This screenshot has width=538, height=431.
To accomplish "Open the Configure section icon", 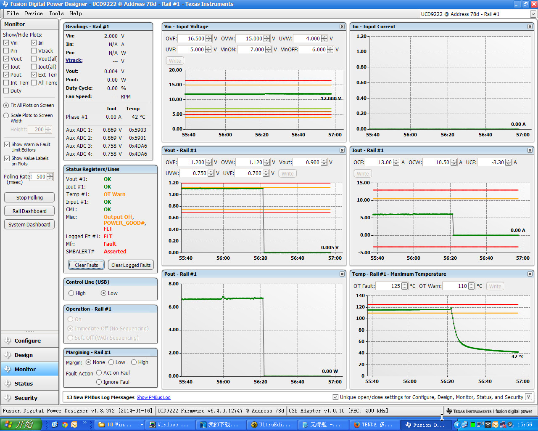I will click(8, 341).
